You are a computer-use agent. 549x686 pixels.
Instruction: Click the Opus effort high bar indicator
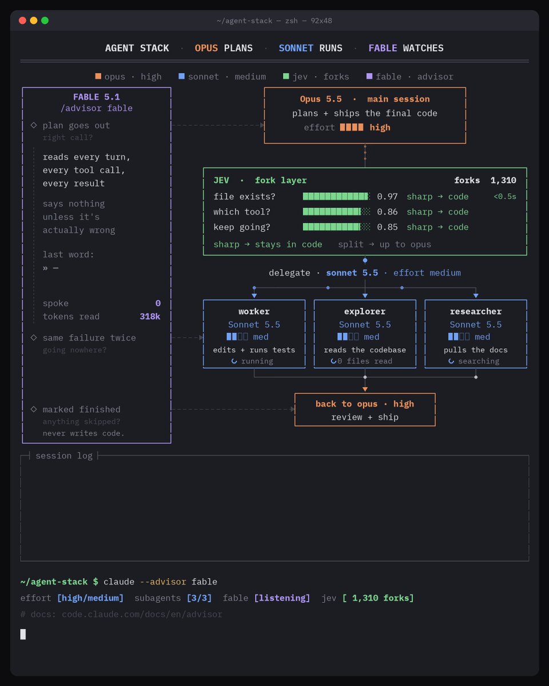click(352, 127)
